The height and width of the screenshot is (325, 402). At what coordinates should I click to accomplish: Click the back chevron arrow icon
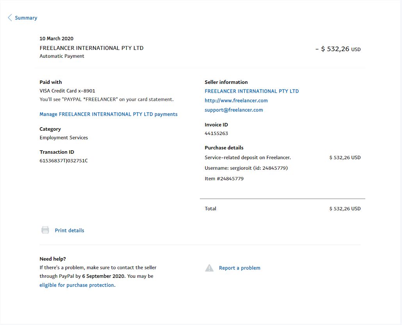point(10,18)
